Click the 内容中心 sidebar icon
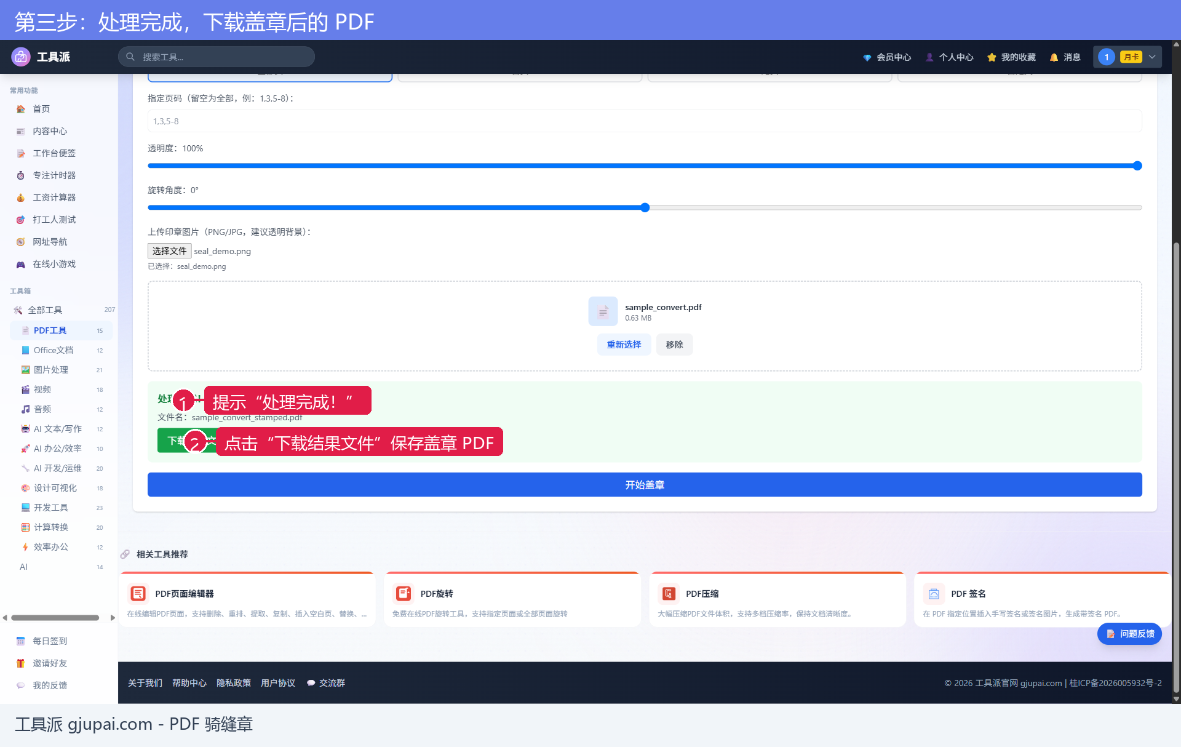This screenshot has width=1181, height=747. pyautogui.click(x=21, y=131)
